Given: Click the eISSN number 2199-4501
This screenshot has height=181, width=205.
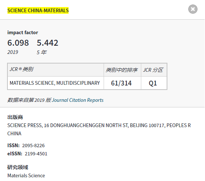Looking at the screenshot, I should [x=36, y=154].
